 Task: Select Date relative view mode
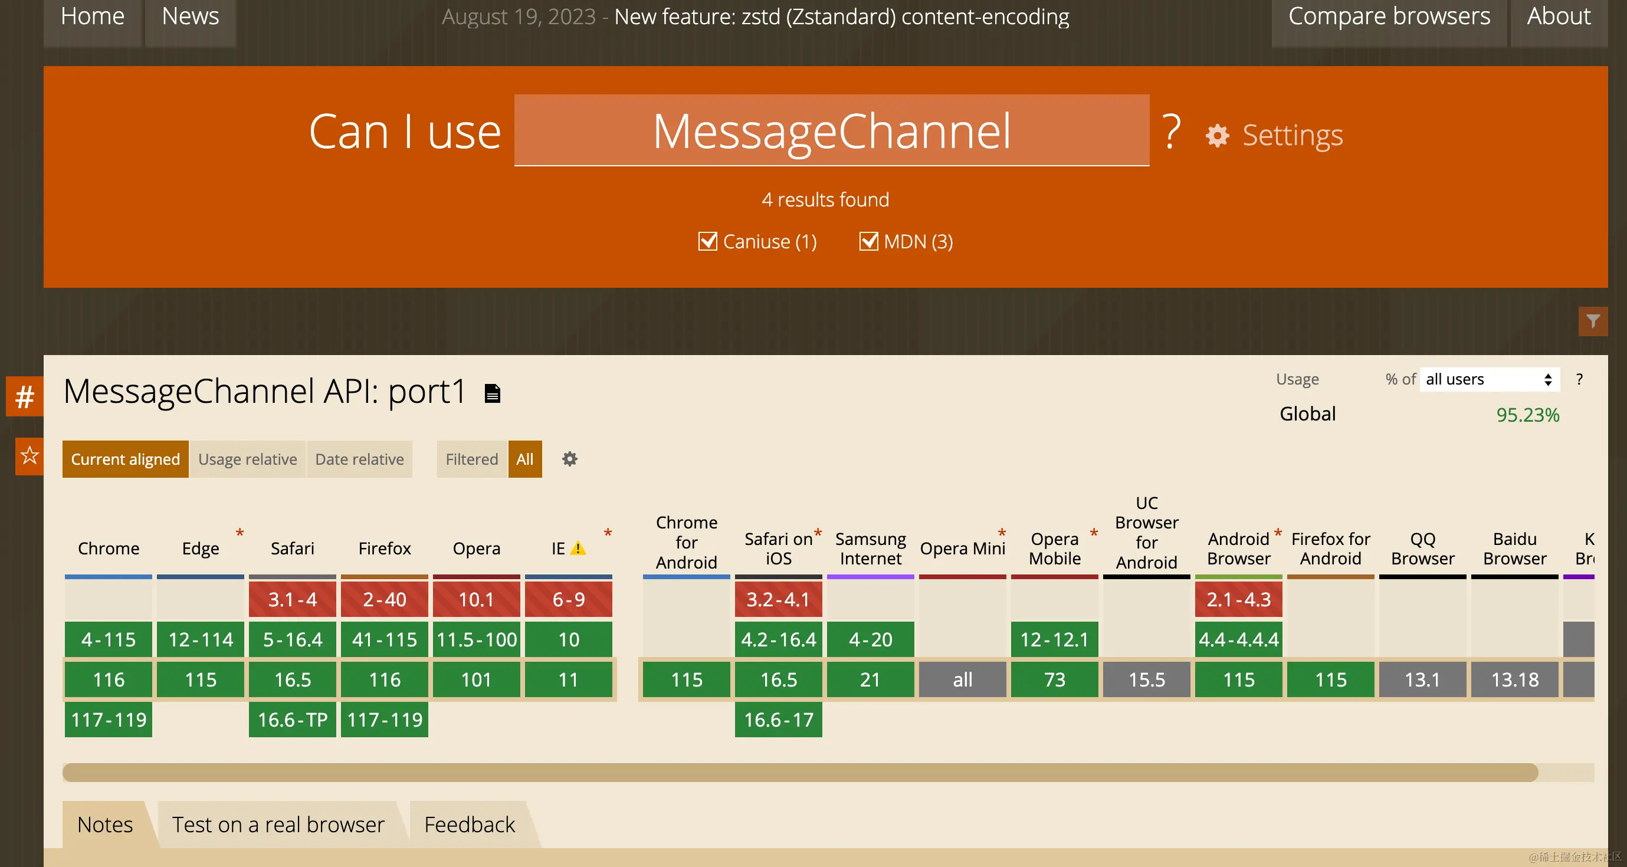pyautogui.click(x=359, y=459)
